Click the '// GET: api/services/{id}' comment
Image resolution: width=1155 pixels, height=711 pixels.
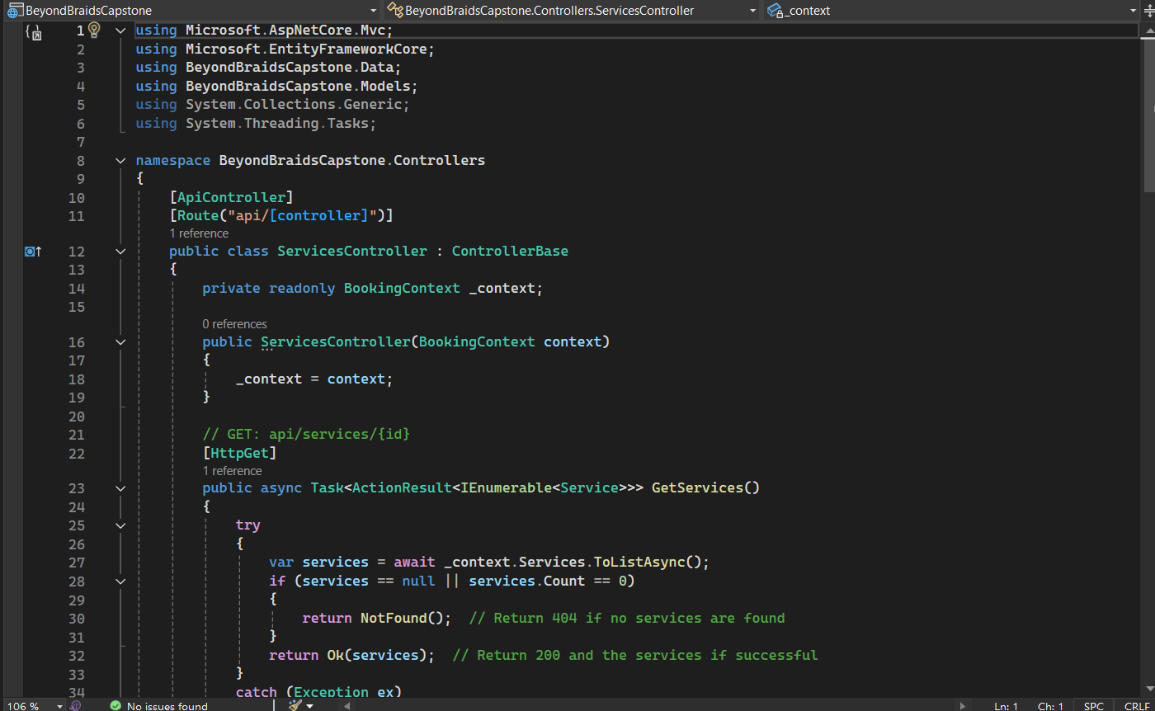tap(306, 434)
